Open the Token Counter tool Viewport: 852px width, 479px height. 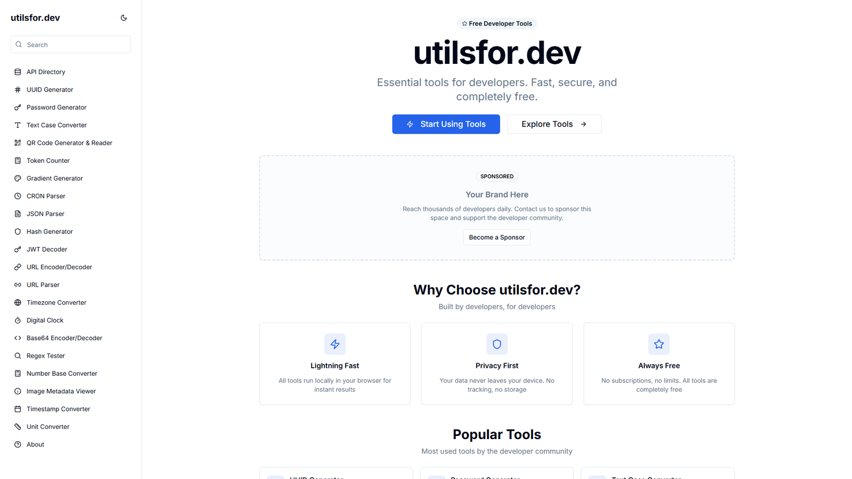tap(48, 160)
